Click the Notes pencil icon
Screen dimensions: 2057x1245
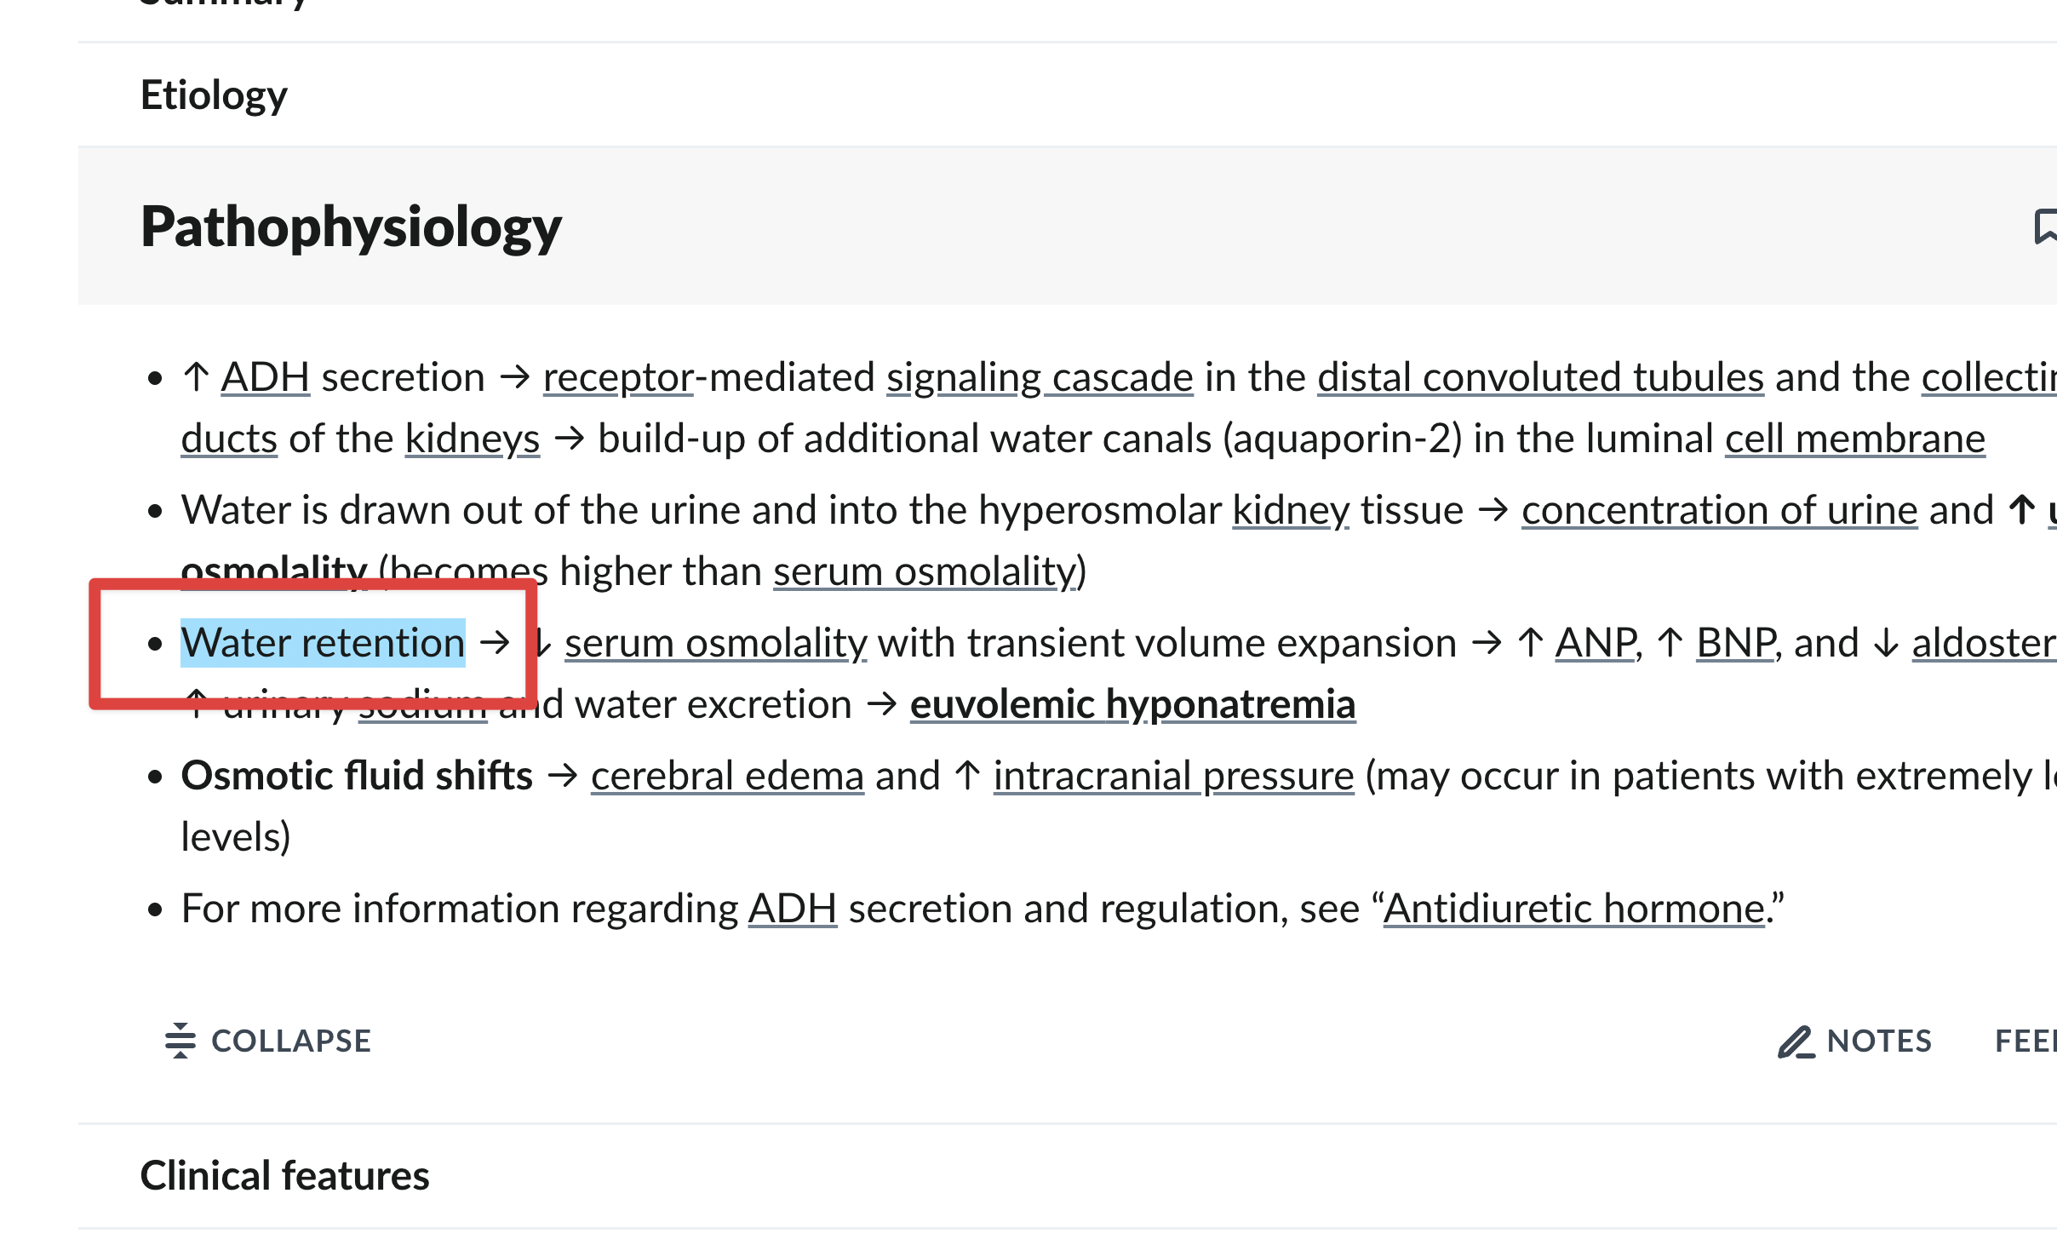(x=1796, y=1041)
